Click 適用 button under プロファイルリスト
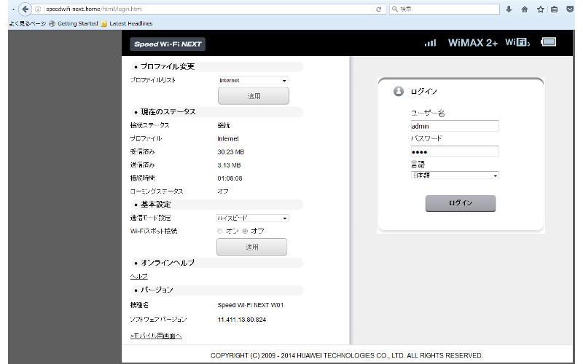Viewport: 583px width, 364px height. 253,96
